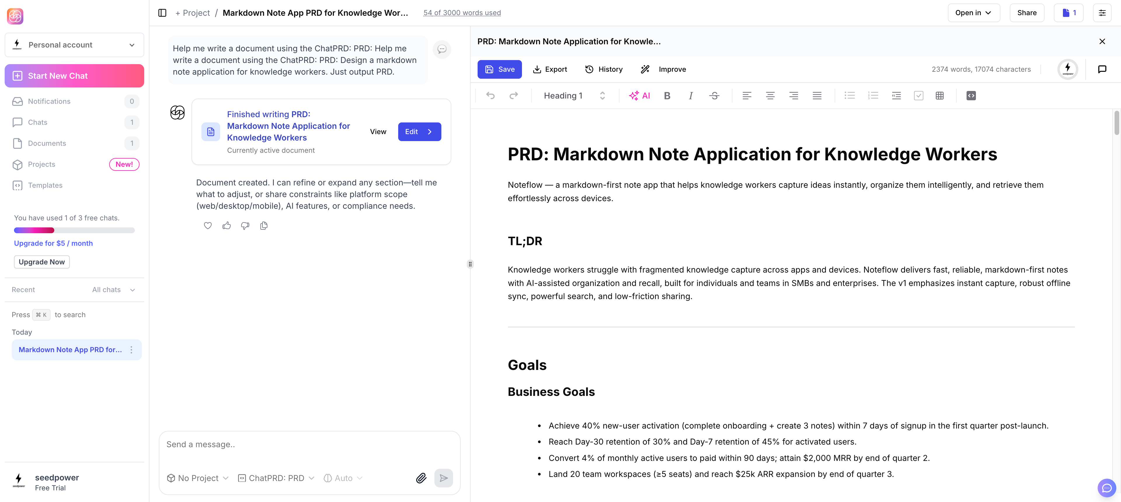This screenshot has height=502, width=1121.
Task: Open the ChatPRD: PRD template dropdown
Action: [x=276, y=478]
